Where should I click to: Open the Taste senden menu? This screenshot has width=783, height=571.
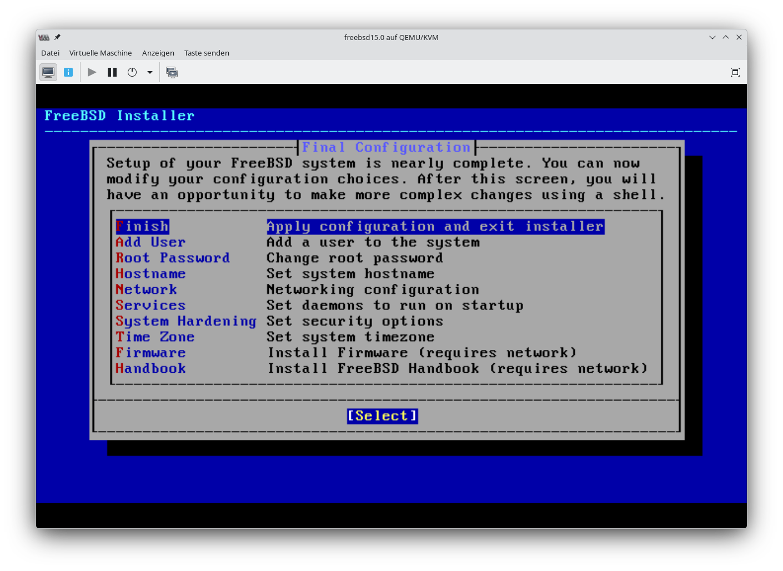(x=207, y=53)
